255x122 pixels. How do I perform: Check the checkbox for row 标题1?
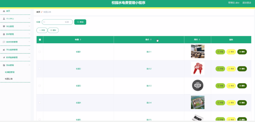(x=40, y=52)
